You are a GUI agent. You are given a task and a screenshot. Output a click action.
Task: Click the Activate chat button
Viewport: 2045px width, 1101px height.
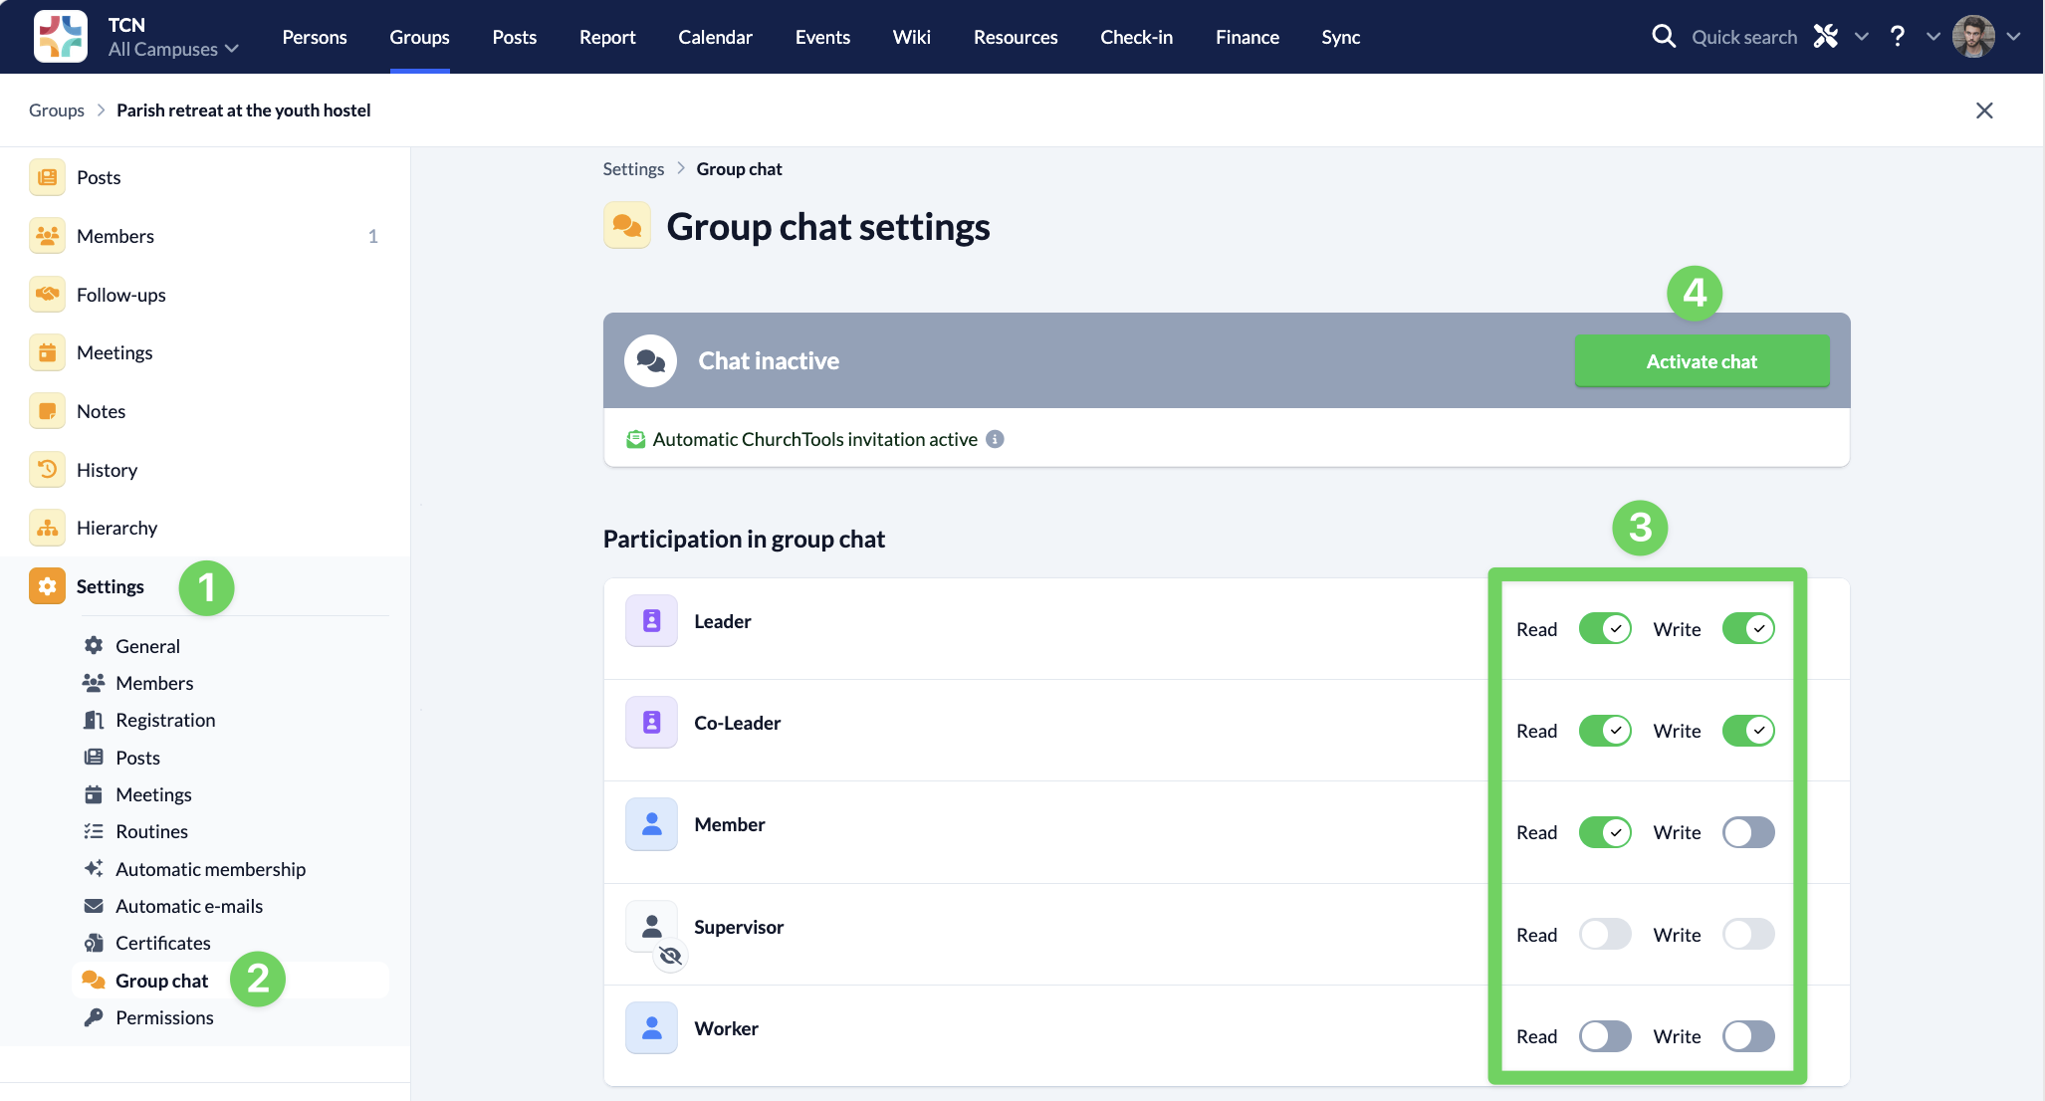point(1702,360)
